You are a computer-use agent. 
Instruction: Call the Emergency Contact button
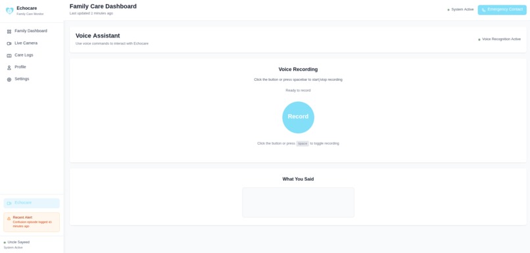click(502, 10)
